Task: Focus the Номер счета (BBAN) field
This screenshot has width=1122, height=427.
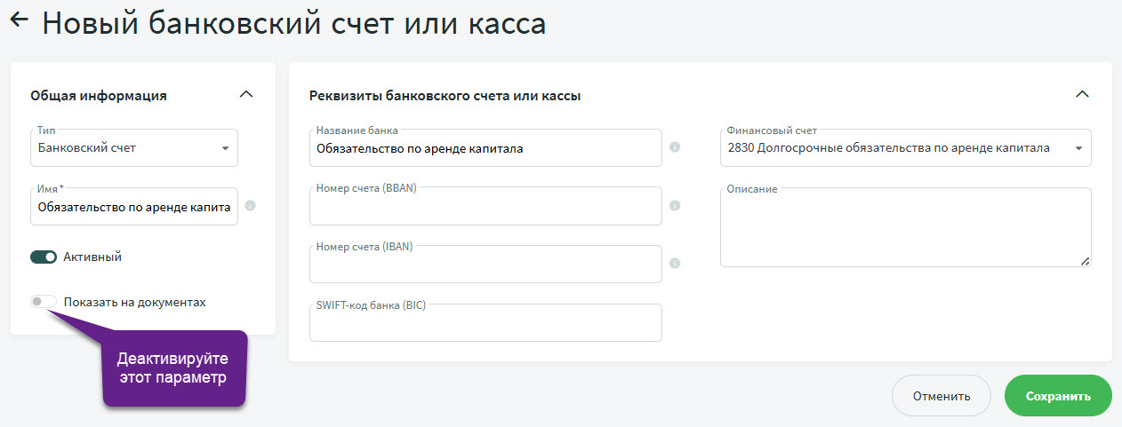Action: (x=485, y=208)
